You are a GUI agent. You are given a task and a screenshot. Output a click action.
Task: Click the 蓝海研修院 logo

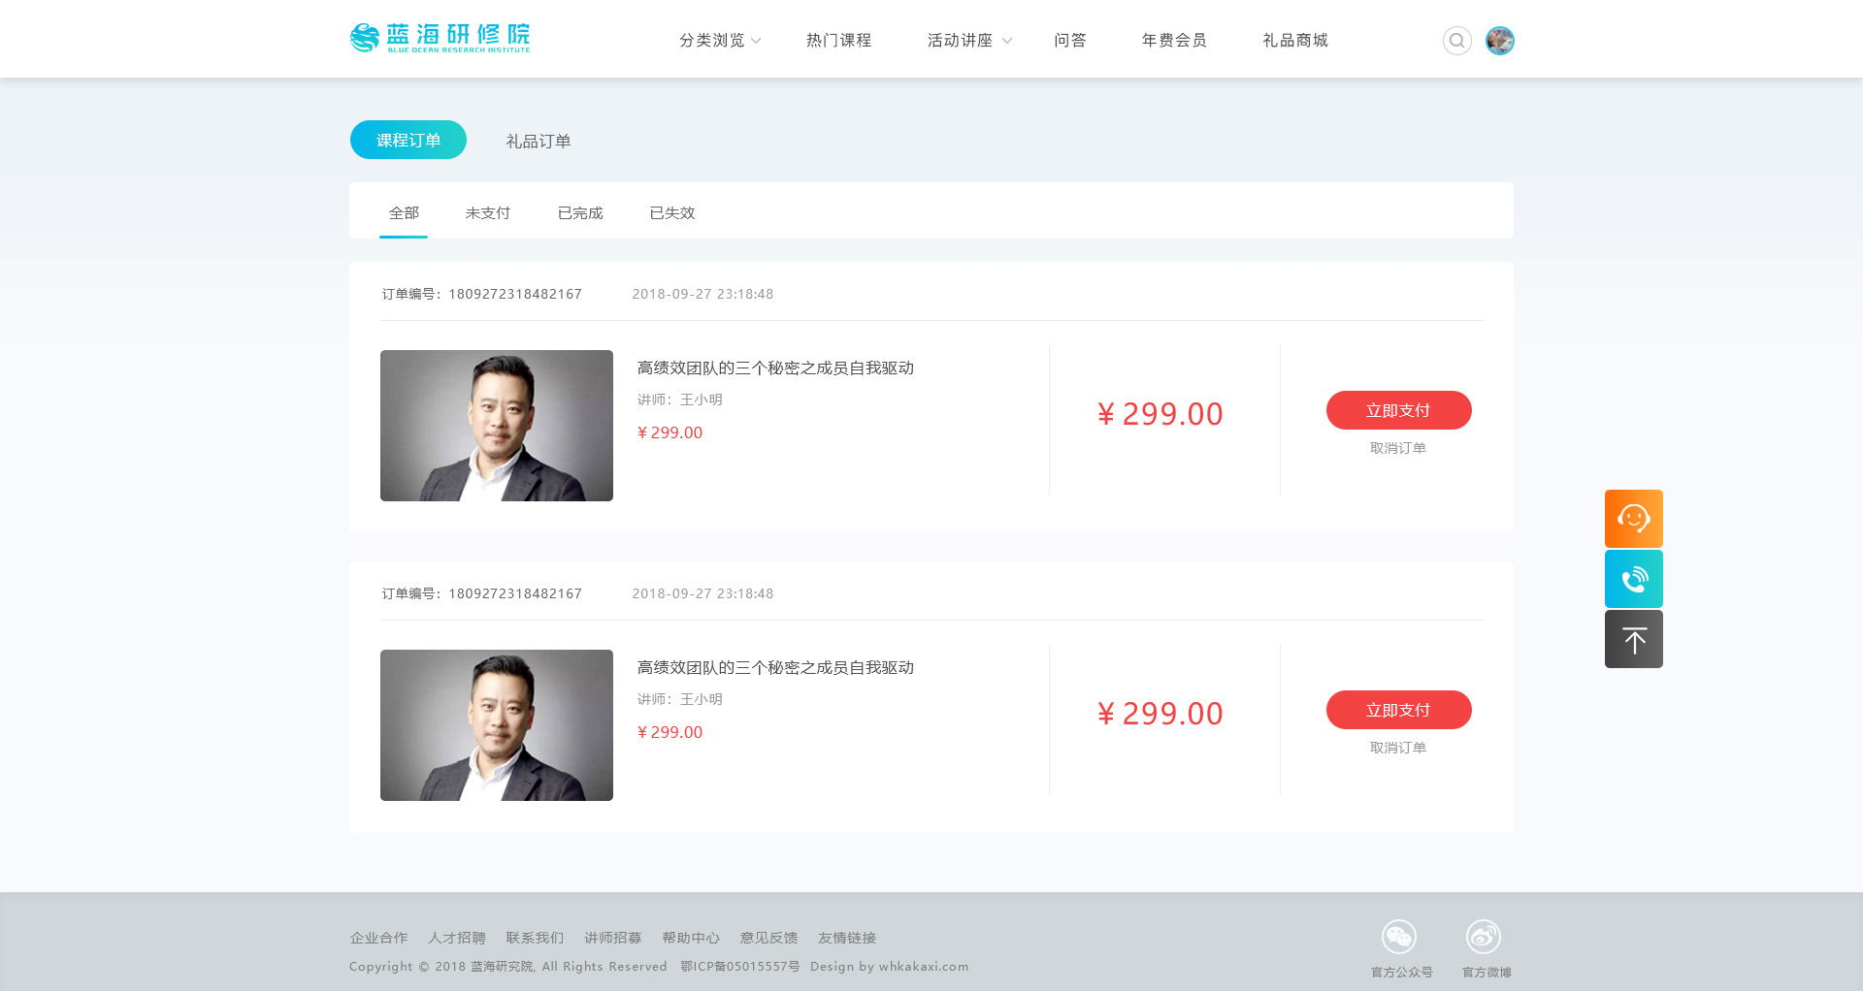(x=440, y=39)
